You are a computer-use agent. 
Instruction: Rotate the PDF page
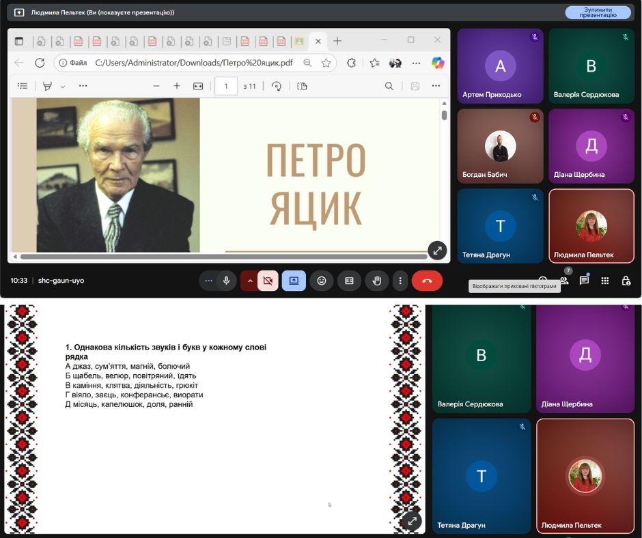(277, 86)
